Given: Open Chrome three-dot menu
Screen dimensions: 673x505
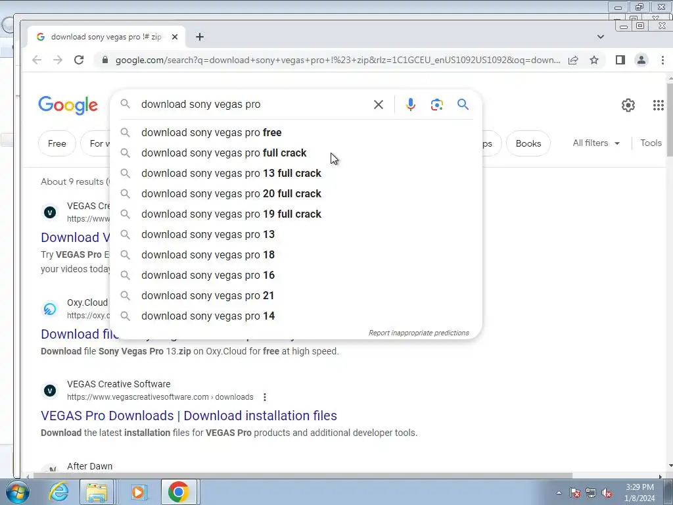Looking at the screenshot, I should [x=662, y=60].
